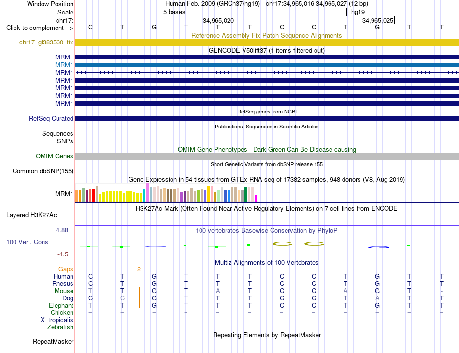The height and width of the screenshot is (353, 459).
Task: Click the Chicken alignment row label
Action: point(62,313)
